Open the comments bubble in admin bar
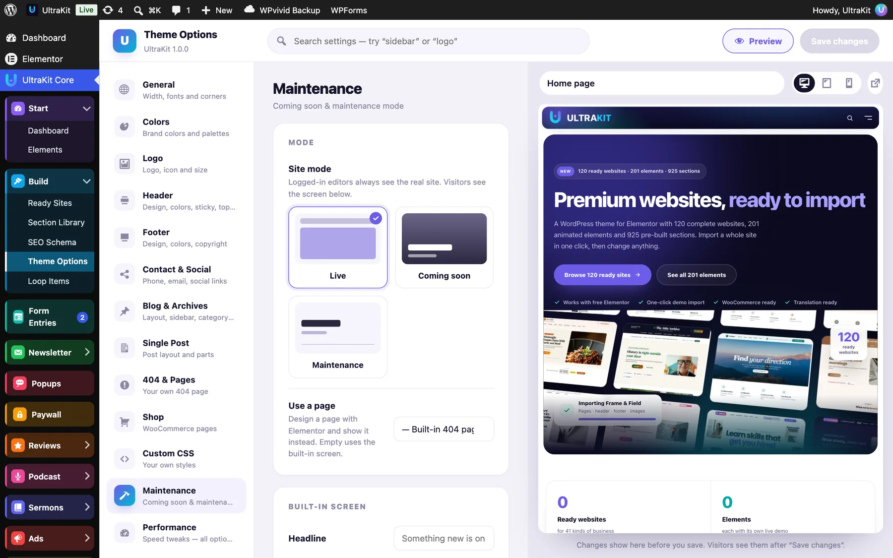 tap(181, 10)
